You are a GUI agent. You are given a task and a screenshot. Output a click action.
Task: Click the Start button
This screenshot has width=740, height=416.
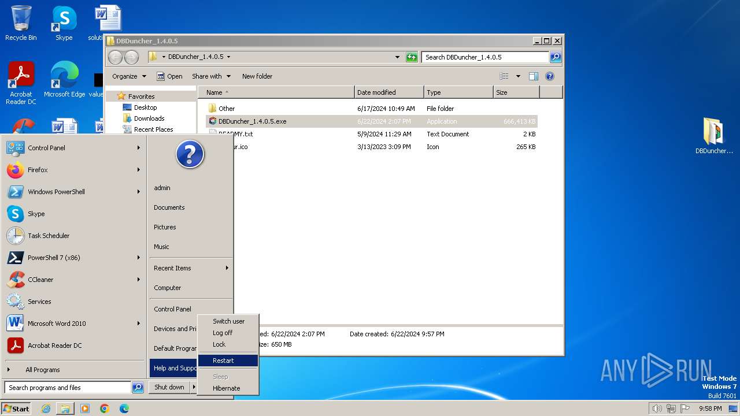[x=16, y=408]
